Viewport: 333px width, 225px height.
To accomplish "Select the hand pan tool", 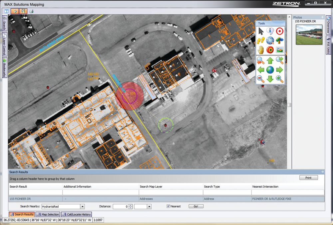I will (x=260, y=50).
